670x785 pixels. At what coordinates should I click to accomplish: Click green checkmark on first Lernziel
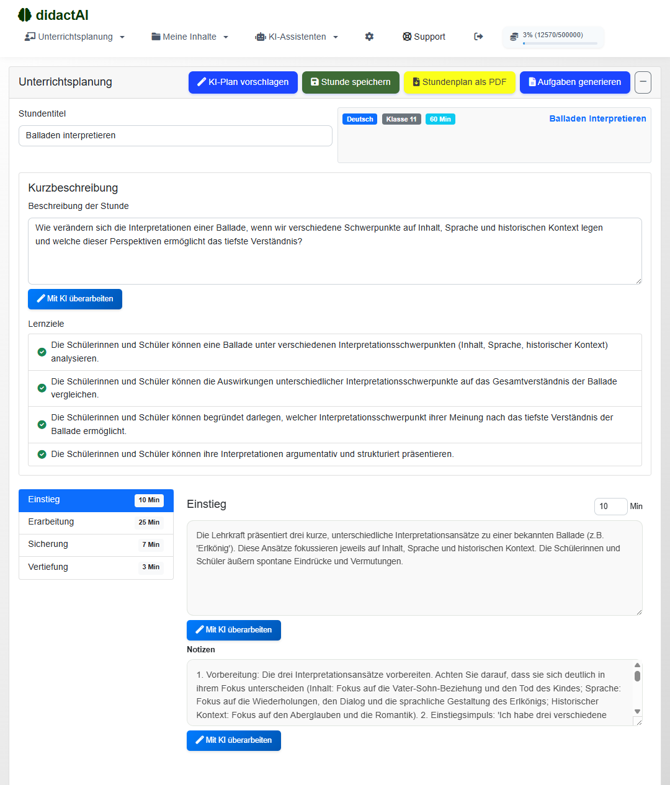coord(42,352)
